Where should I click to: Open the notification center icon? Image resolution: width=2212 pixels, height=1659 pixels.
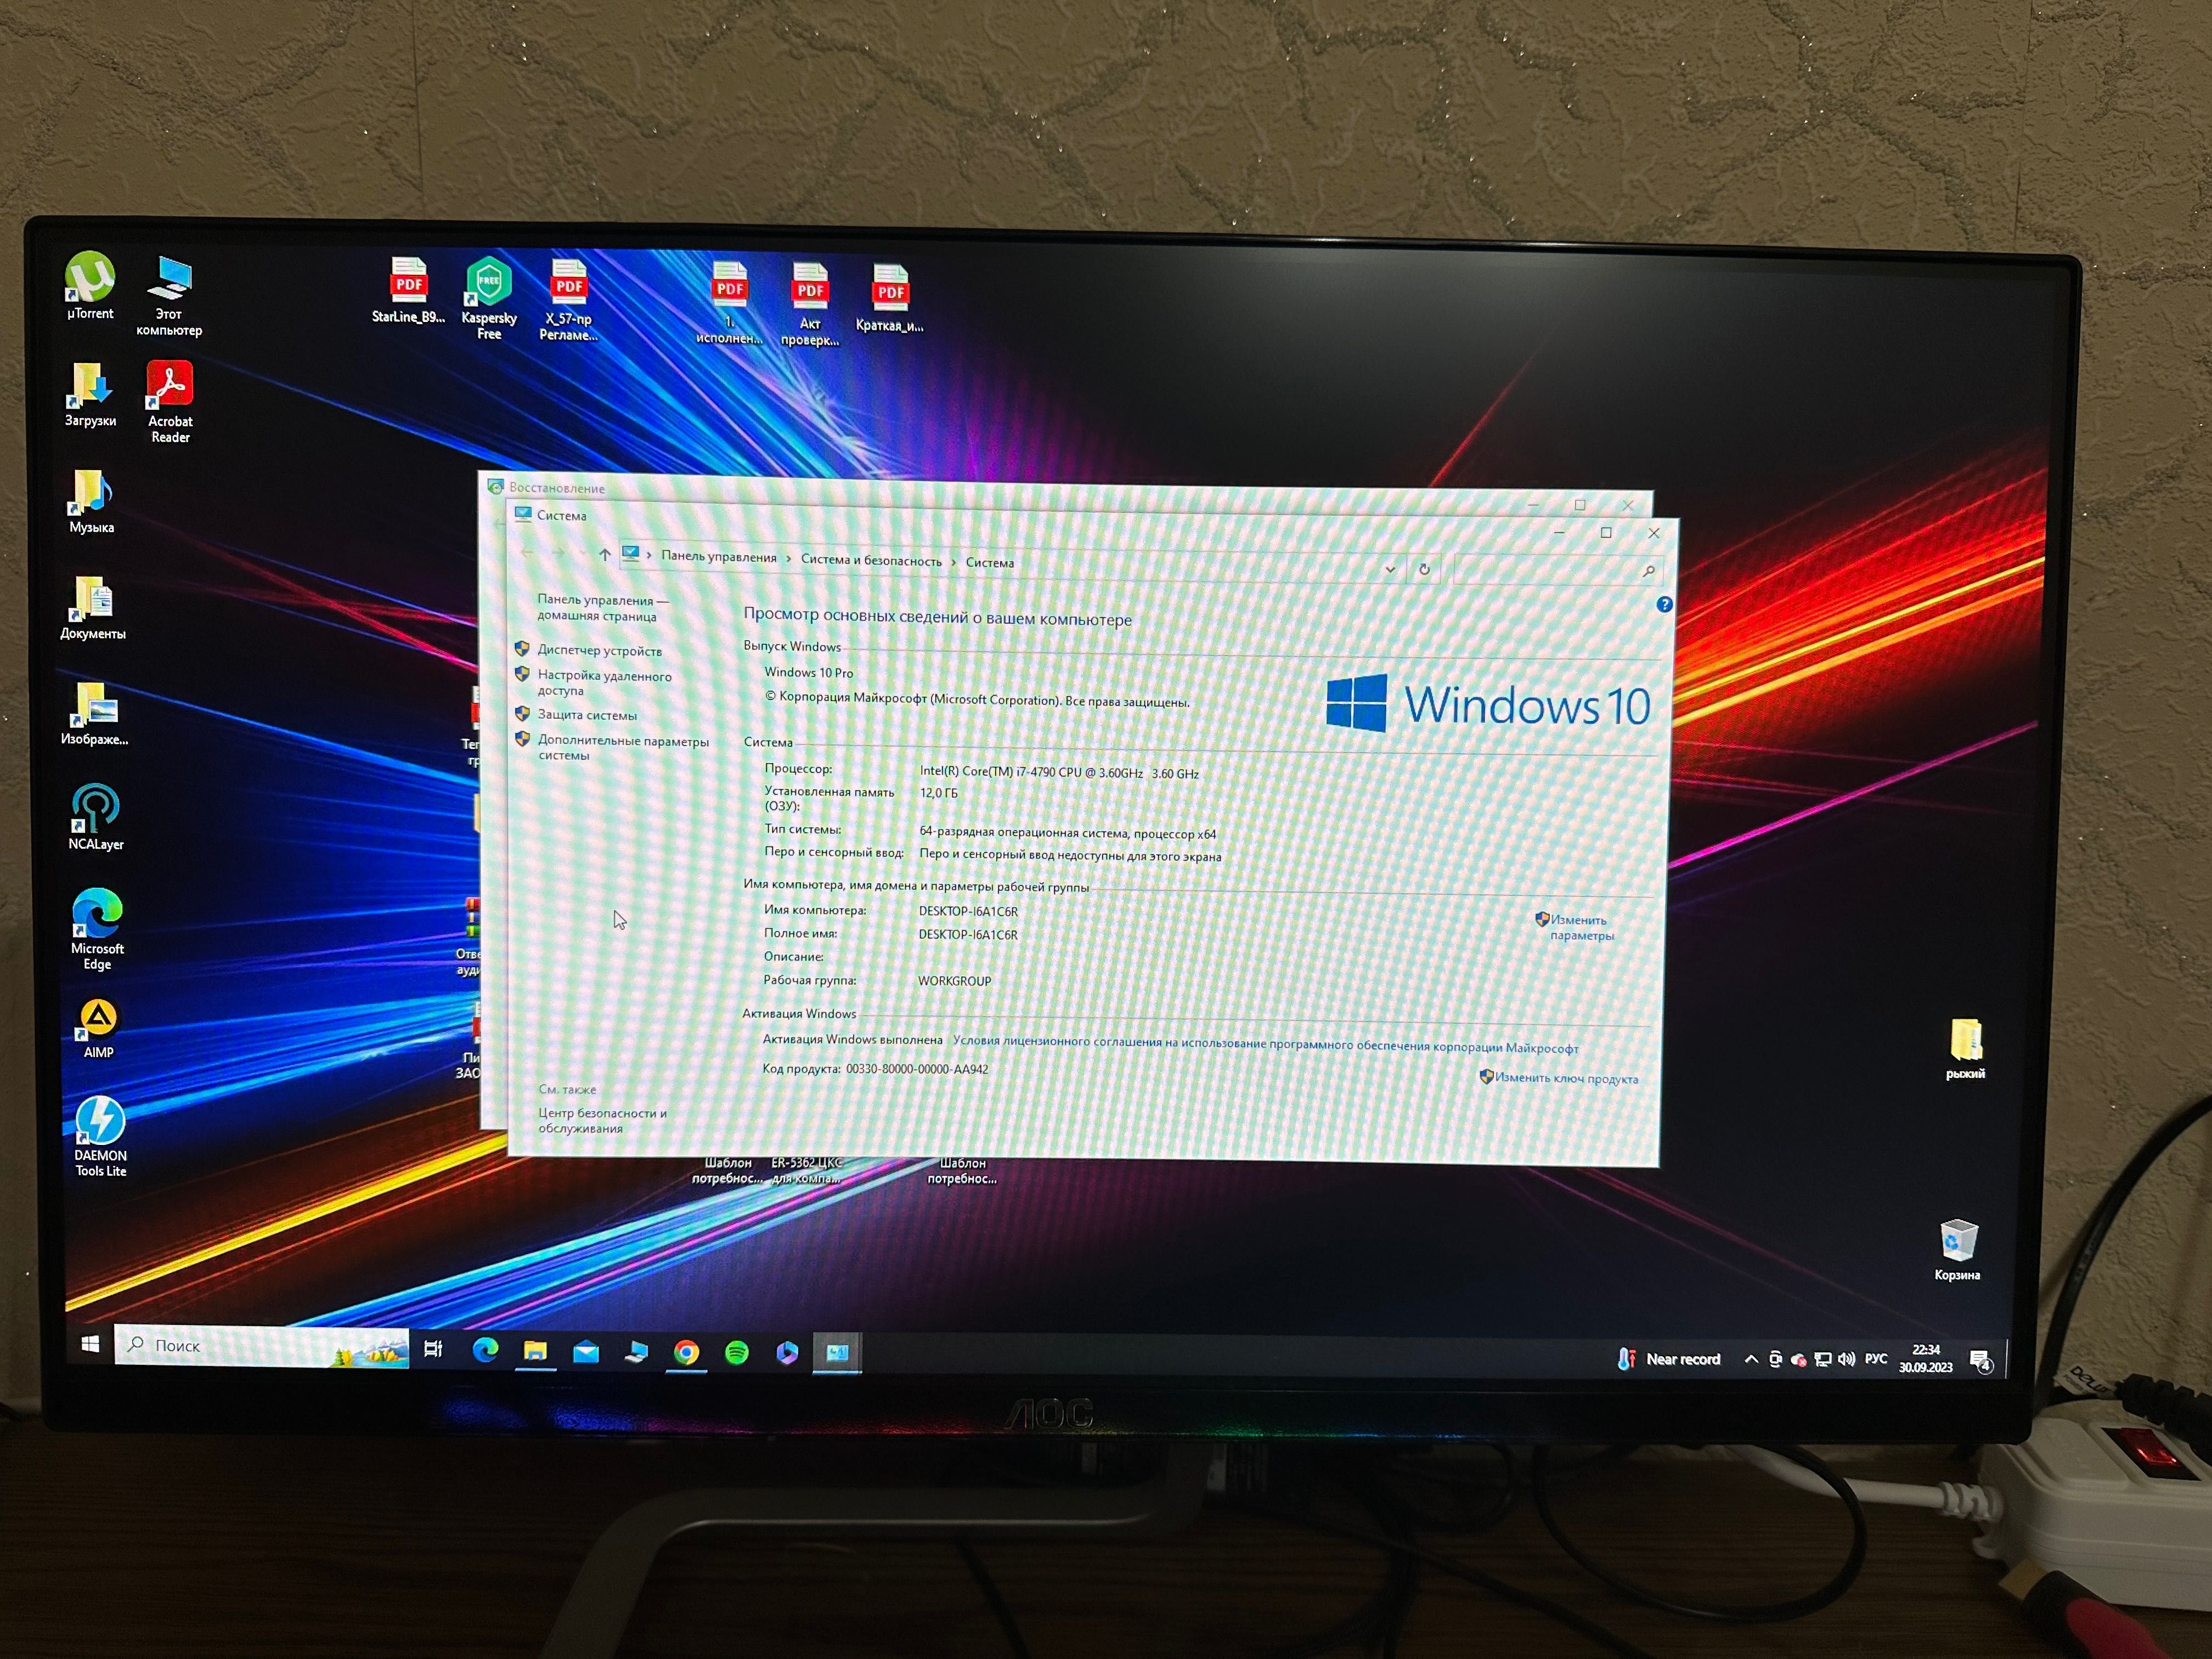tap(1980, 1361)
